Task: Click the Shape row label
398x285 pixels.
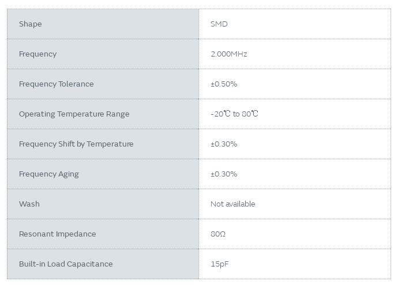Action: click(x=31, y=24)
